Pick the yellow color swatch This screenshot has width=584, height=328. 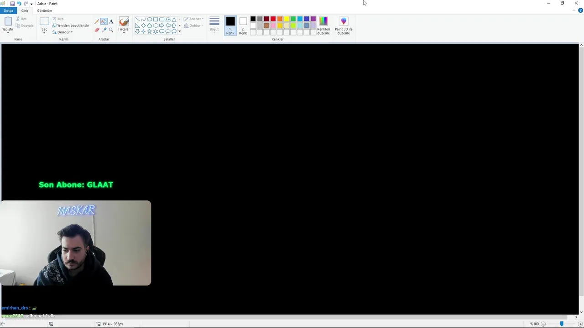[287, 19]
